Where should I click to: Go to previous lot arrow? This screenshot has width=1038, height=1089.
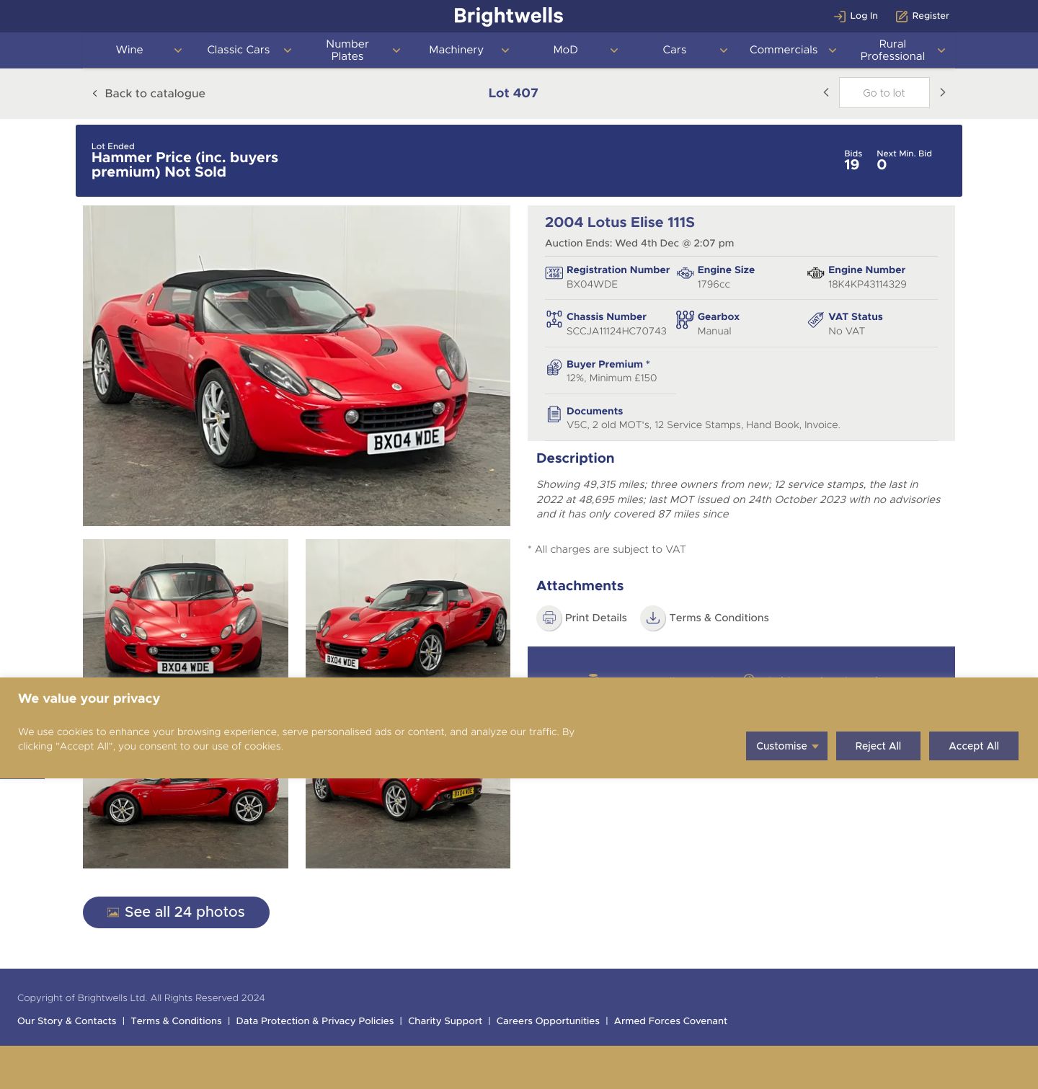(x=826, y=92)
